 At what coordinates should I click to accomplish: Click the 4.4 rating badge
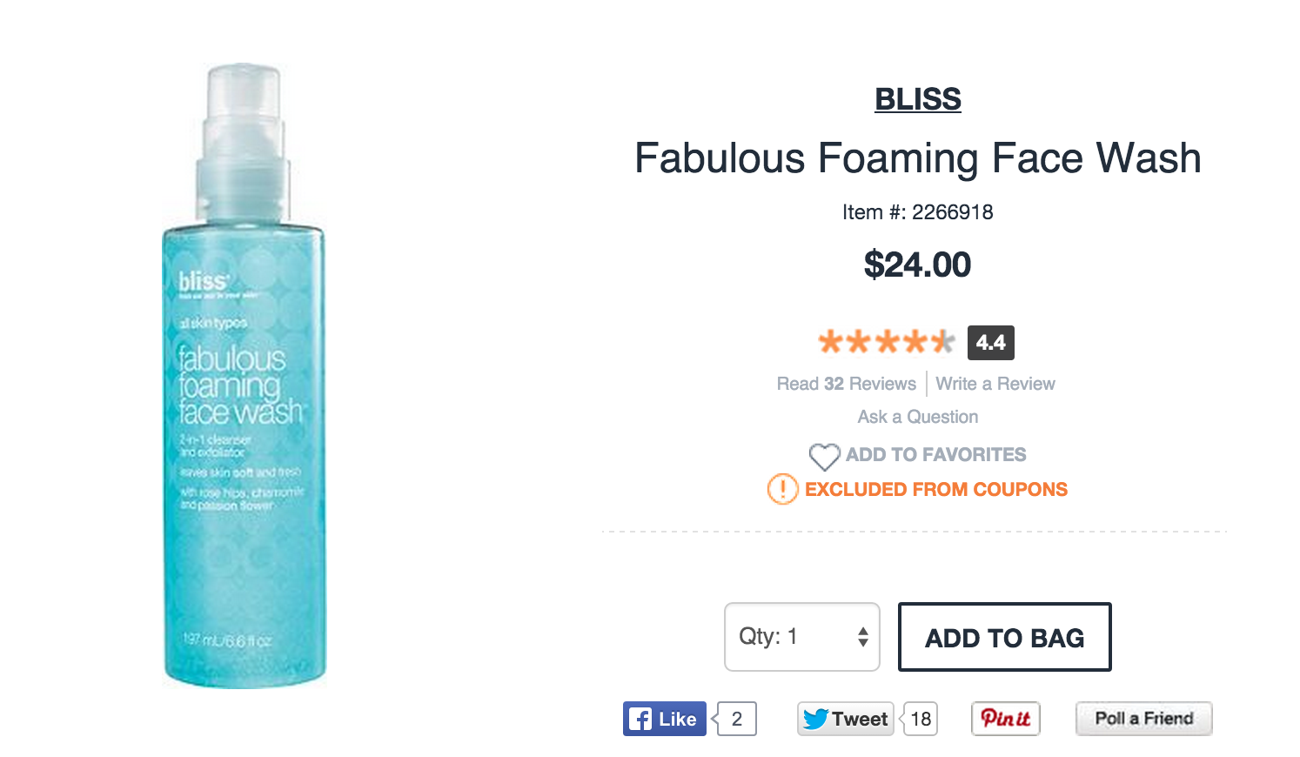click(990, 343)
